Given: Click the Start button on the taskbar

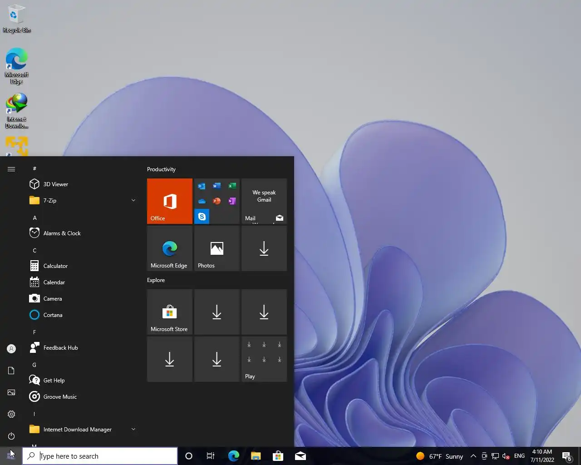Looking at the screenshot, I should [11, 456].
